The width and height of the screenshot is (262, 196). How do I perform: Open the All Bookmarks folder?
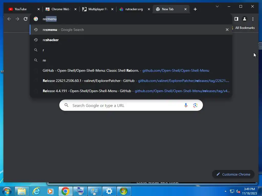[x=244, y=28]
